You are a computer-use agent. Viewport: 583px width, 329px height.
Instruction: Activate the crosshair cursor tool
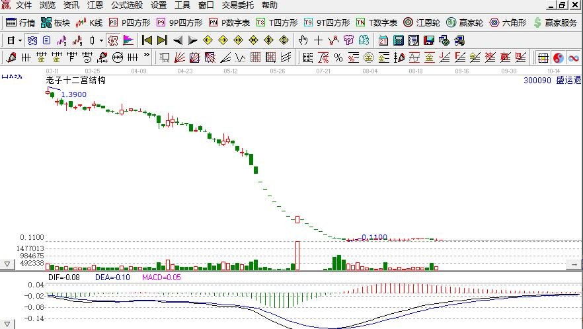318,40
